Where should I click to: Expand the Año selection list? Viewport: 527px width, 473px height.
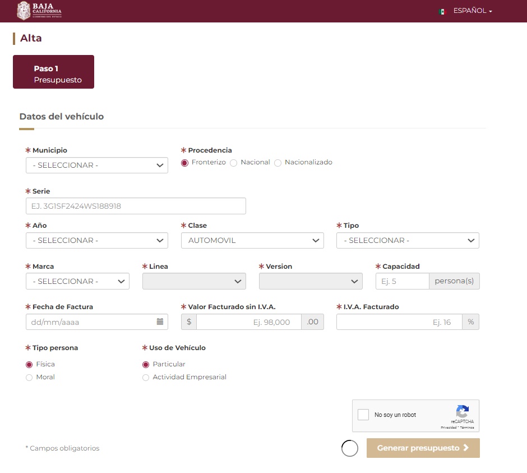point(96,240)
